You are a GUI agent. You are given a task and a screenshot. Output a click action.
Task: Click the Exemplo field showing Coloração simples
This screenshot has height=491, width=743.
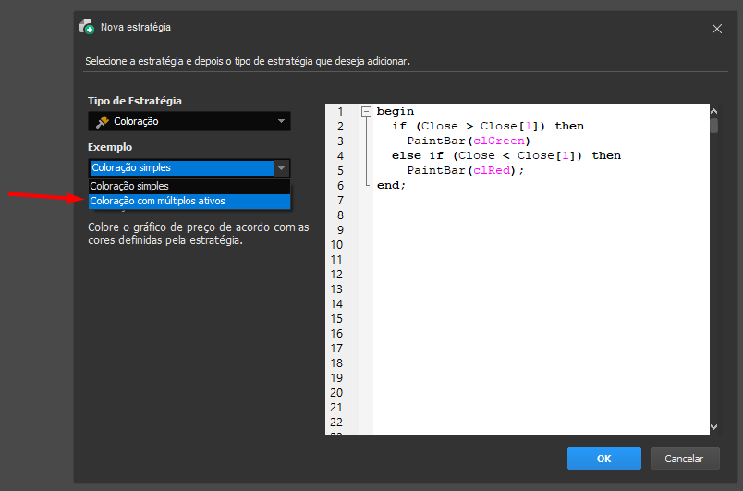181,168
